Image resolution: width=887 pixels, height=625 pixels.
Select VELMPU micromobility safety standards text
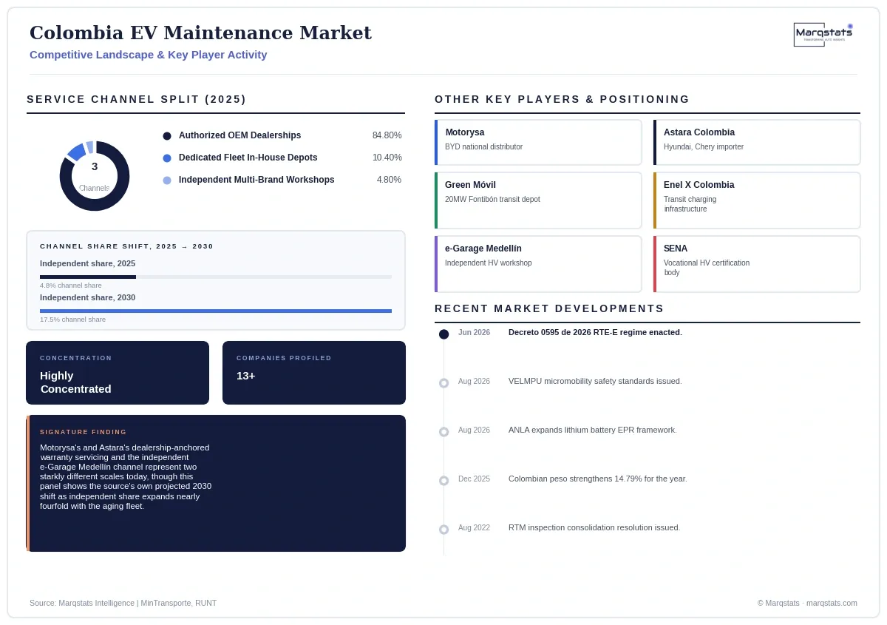click(x=595, y=381)
